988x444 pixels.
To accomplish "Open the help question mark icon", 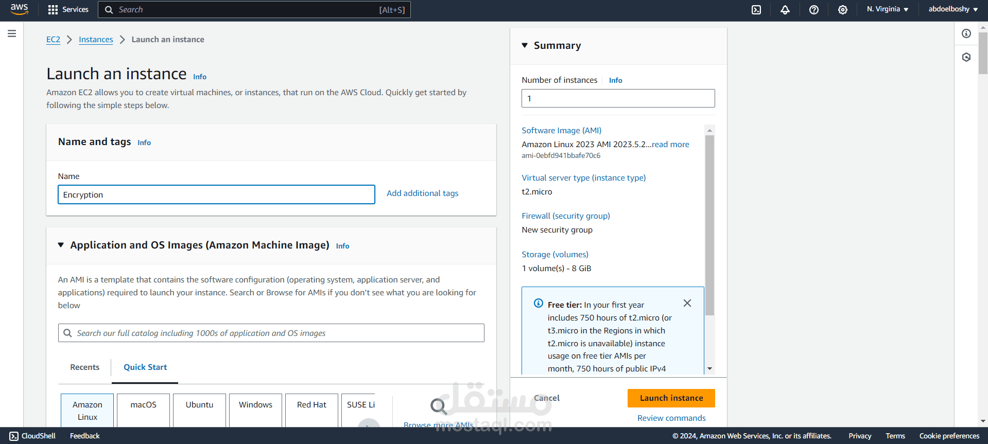I will [814, 10].
